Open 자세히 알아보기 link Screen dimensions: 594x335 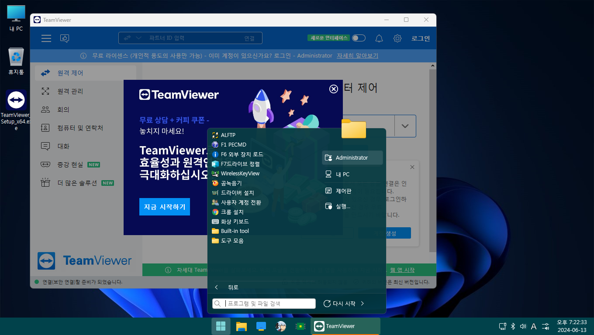point(357,56)
